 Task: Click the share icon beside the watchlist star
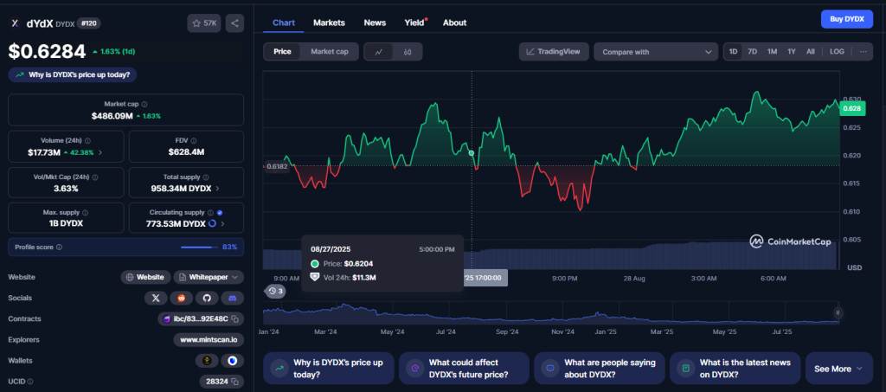pyautogui.click(x=234, y=23)
